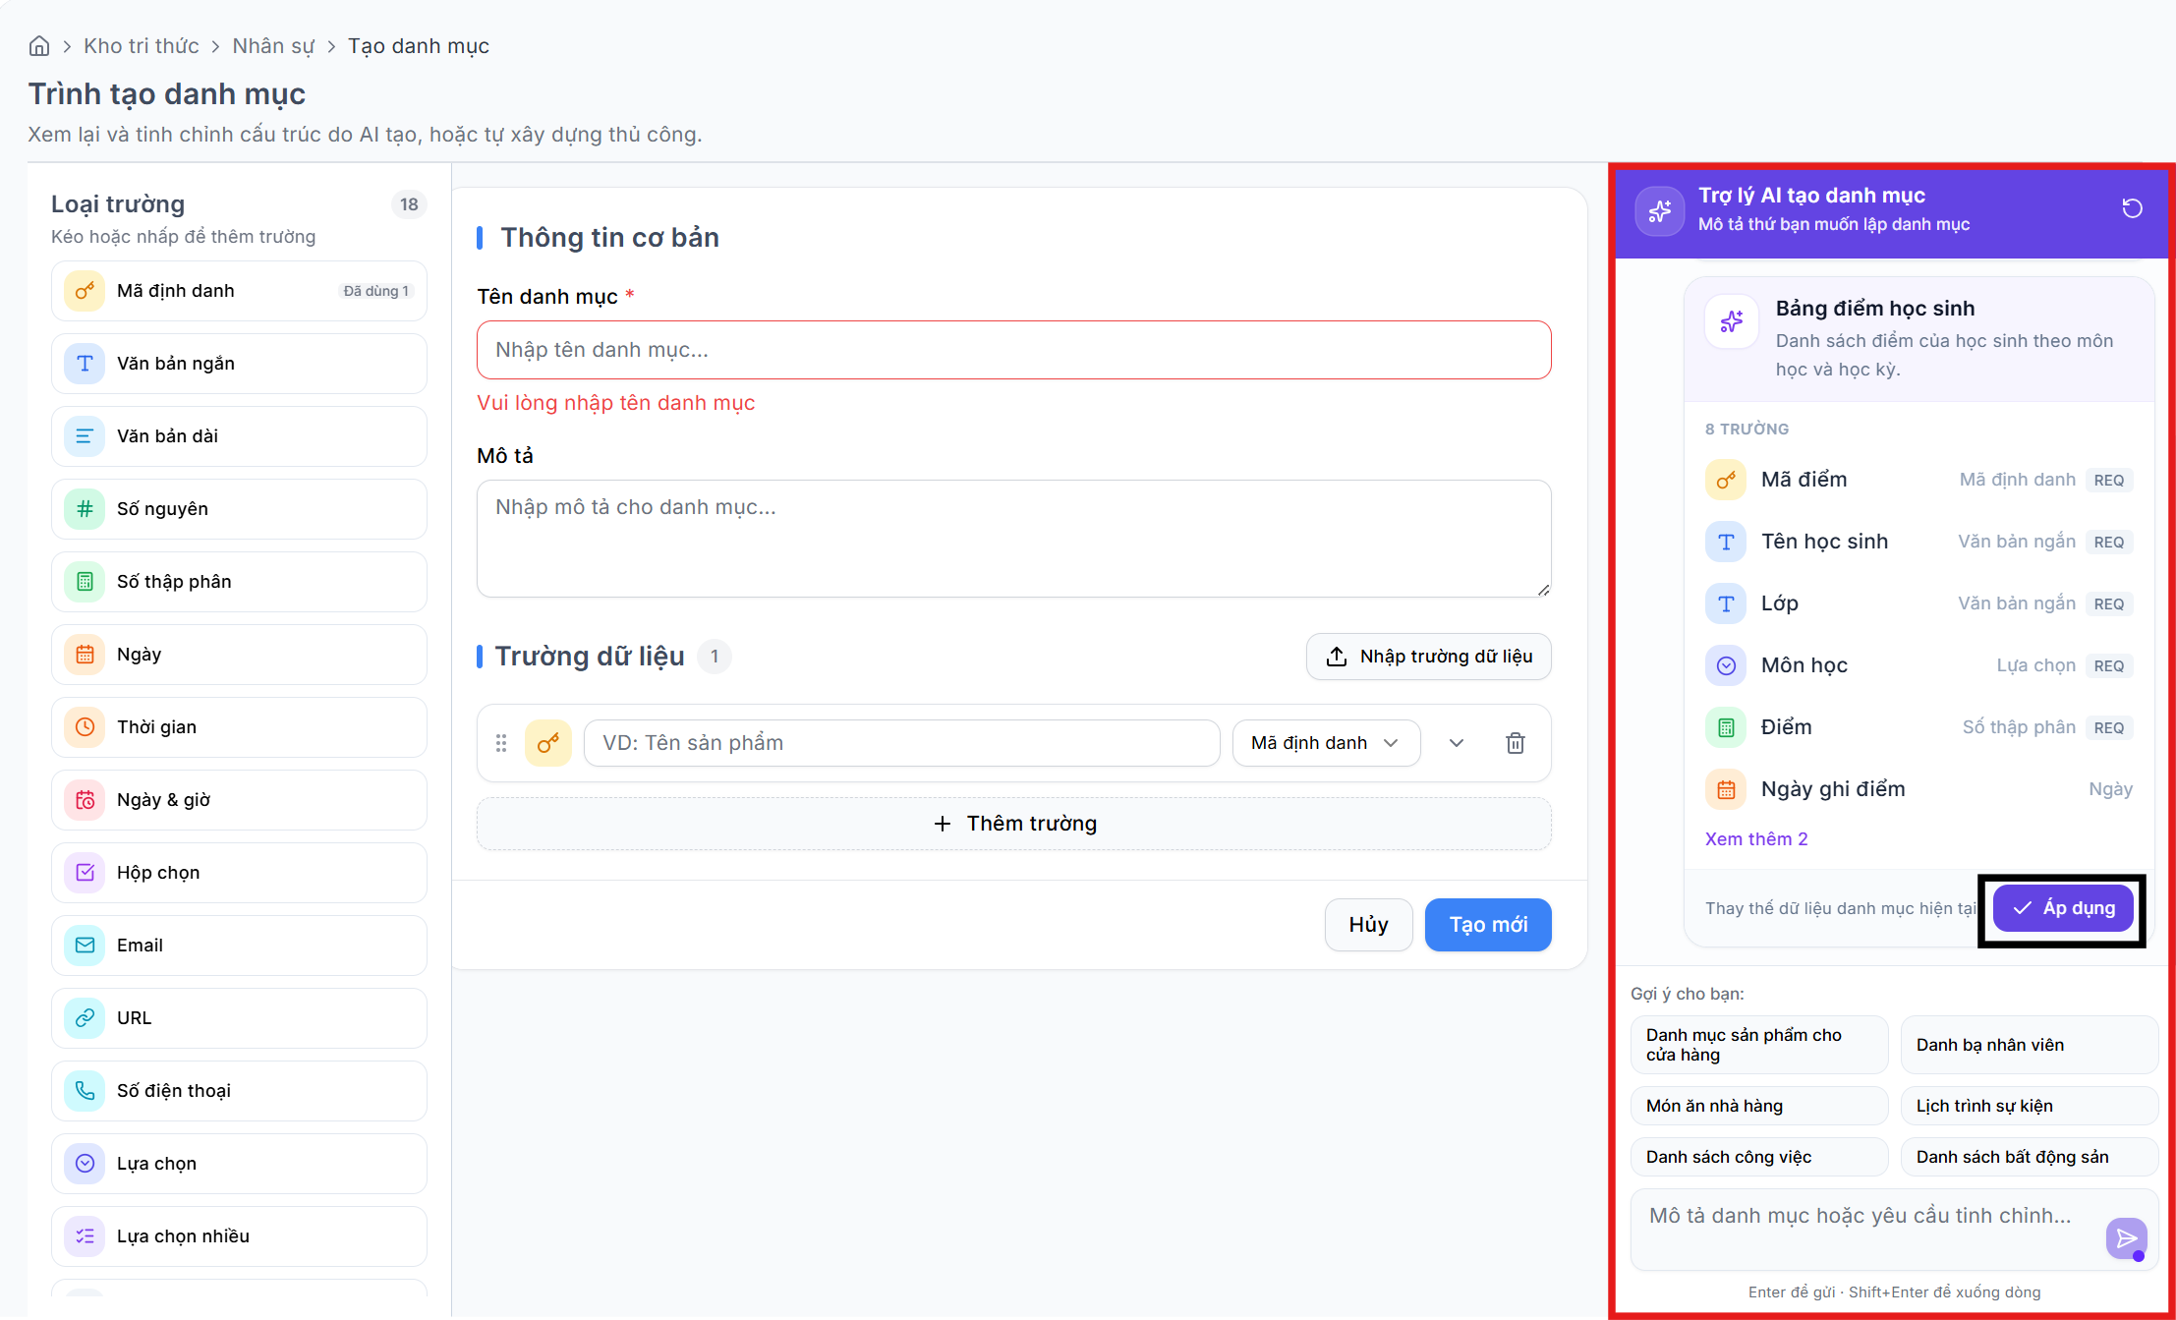Choose suggestion Lịch trình sự kiện
2176x1320 pixels.
pyautogui.click(x=2030, y=1106)
